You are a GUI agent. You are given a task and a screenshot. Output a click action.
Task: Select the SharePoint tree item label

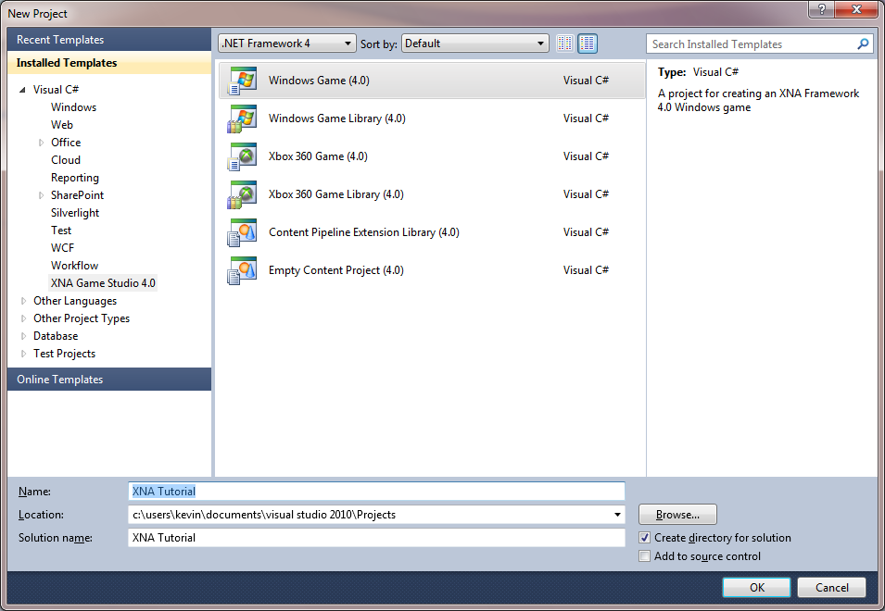(x=77, y=195)
